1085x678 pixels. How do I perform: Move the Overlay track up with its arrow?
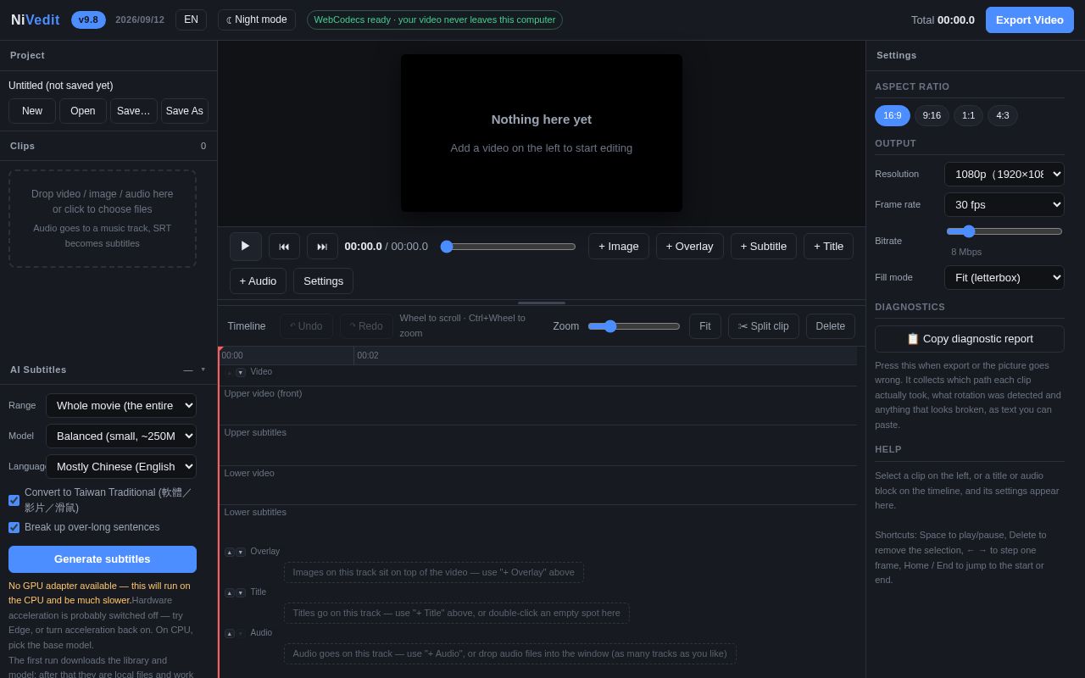click(230, 552)
